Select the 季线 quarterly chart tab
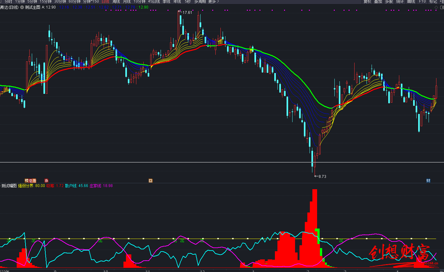This screenshot has width=444, height=272. [x=166, y=2]
